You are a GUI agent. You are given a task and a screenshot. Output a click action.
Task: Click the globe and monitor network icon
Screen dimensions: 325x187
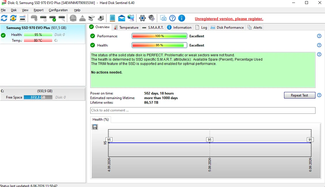pos(131,18)
